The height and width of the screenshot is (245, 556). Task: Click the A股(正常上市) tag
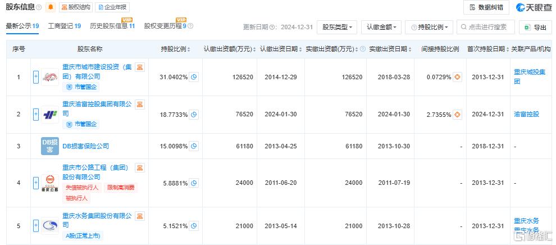coord(83,236)
